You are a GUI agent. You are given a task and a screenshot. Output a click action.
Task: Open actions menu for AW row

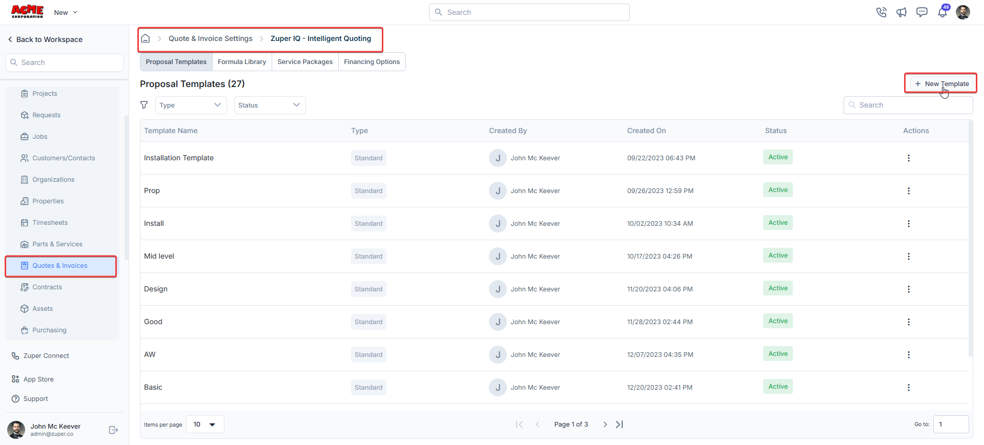coord(909,355)
